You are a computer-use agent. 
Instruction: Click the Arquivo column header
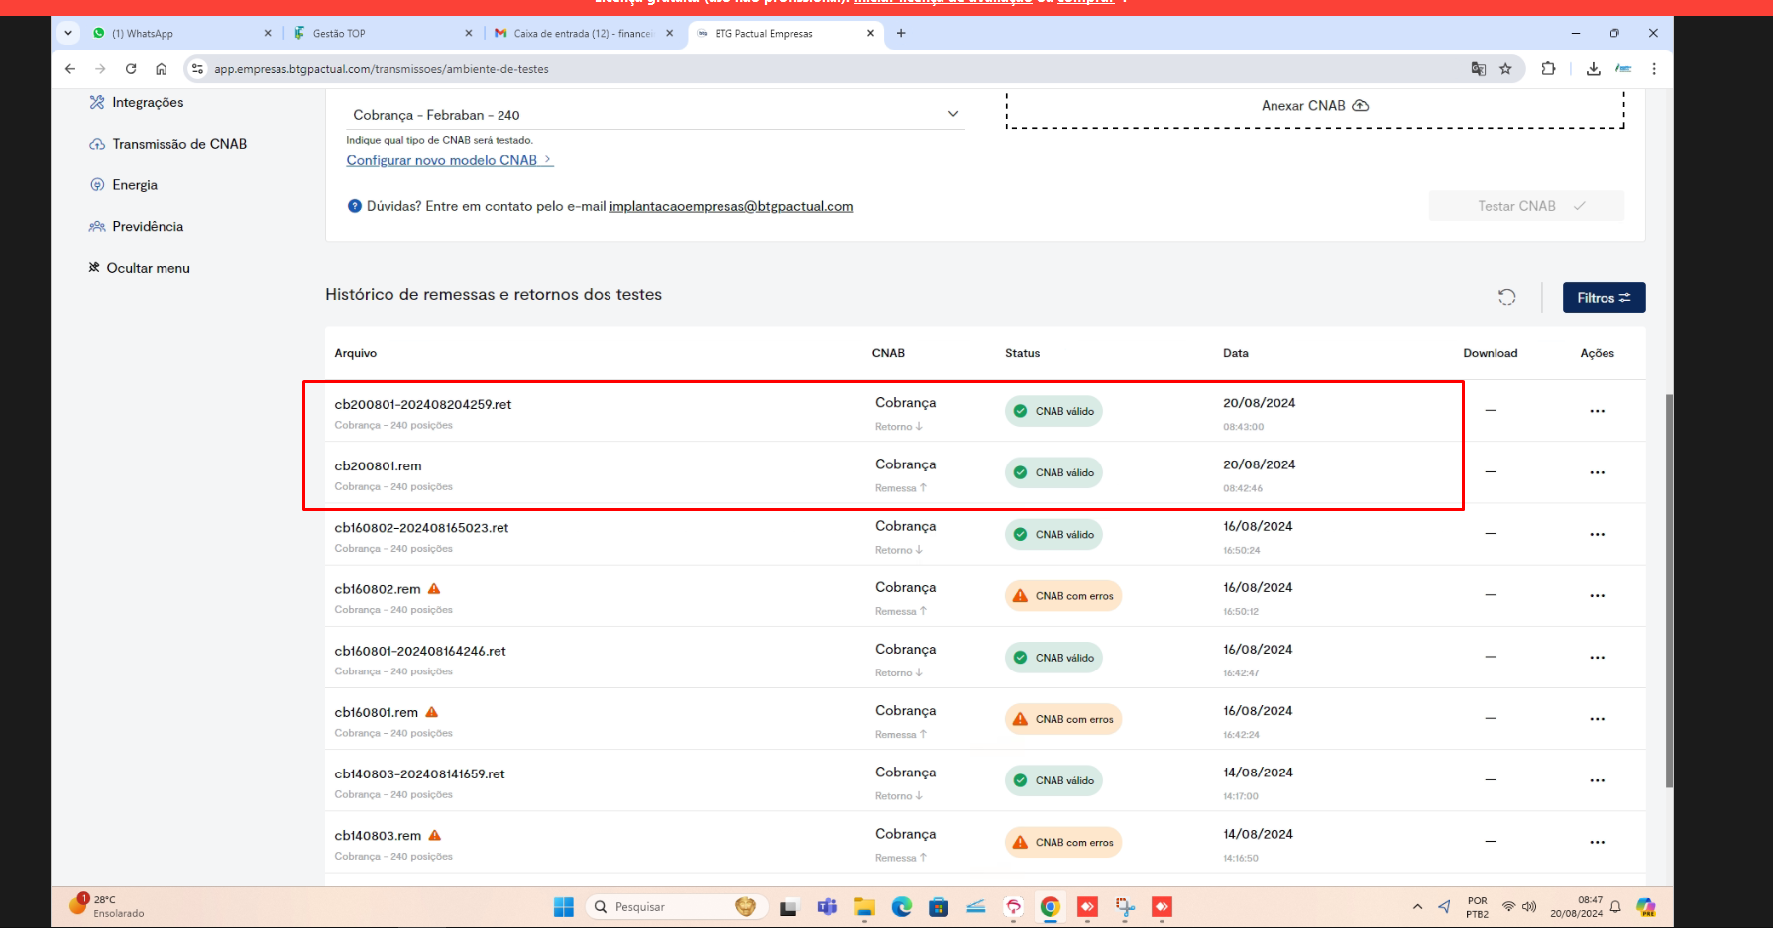(x=356, y=353)
